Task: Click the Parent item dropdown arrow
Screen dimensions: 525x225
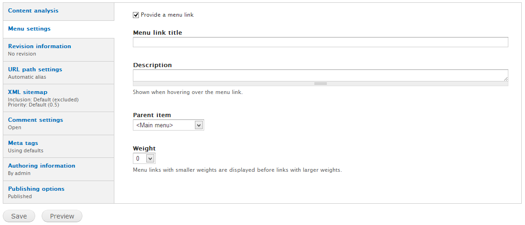Action: point(199,125)
